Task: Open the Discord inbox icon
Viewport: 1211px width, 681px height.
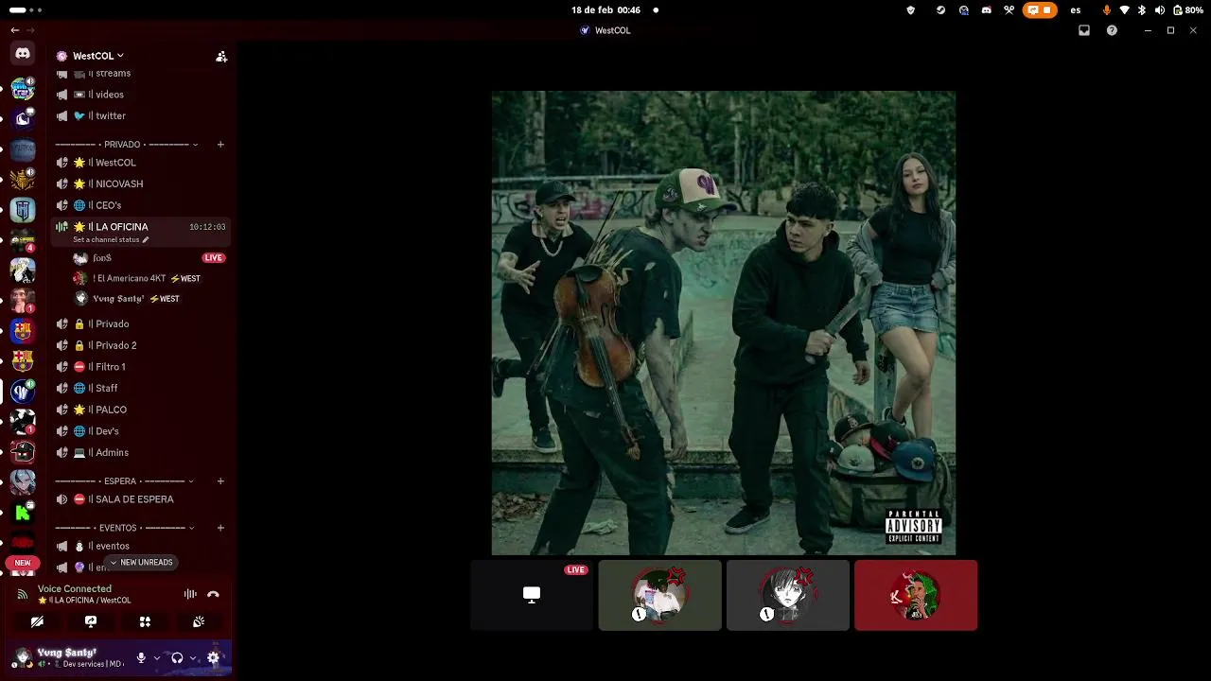Action: click(x=1084, y=30)
